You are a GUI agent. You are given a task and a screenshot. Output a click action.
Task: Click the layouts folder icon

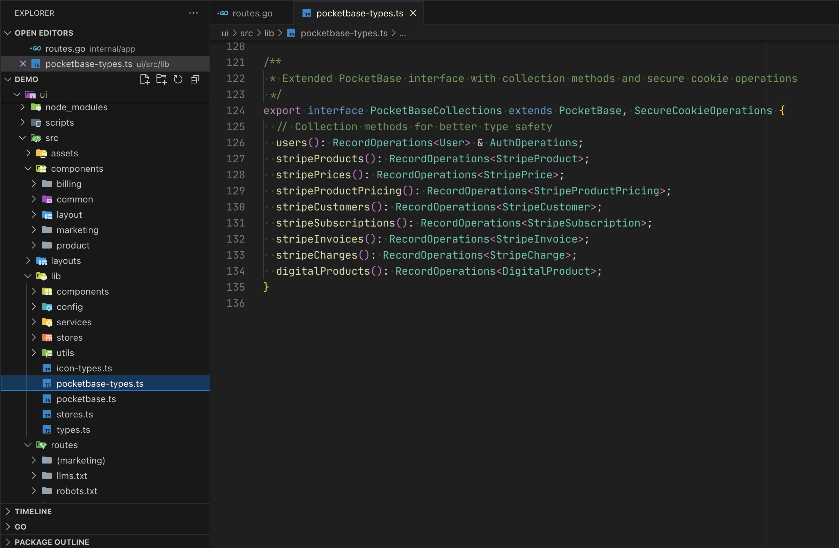[42, 261]
